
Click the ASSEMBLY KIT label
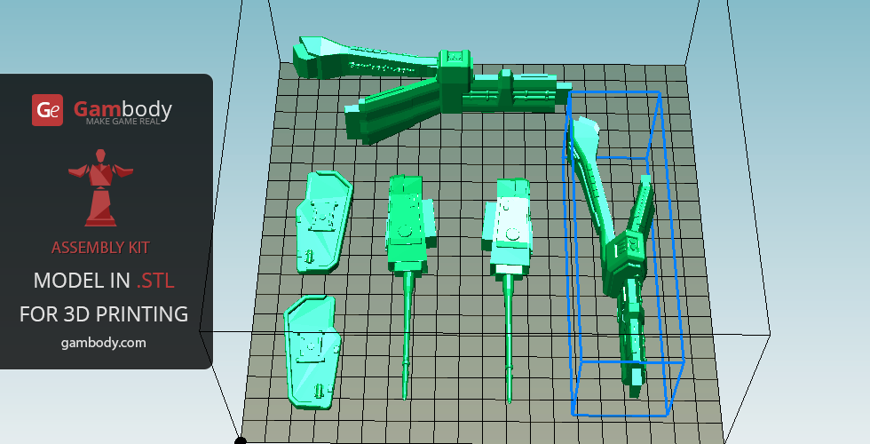[x=100, y=247]
